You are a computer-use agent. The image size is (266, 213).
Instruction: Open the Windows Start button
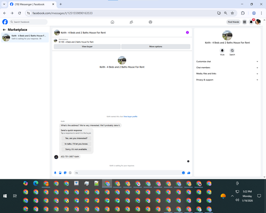pyautogui.click(x=5, y=196)
